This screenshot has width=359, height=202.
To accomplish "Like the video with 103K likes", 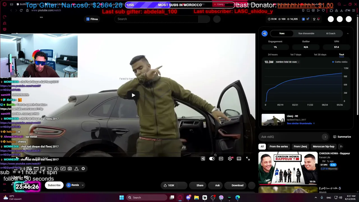I will coord(169,185).
